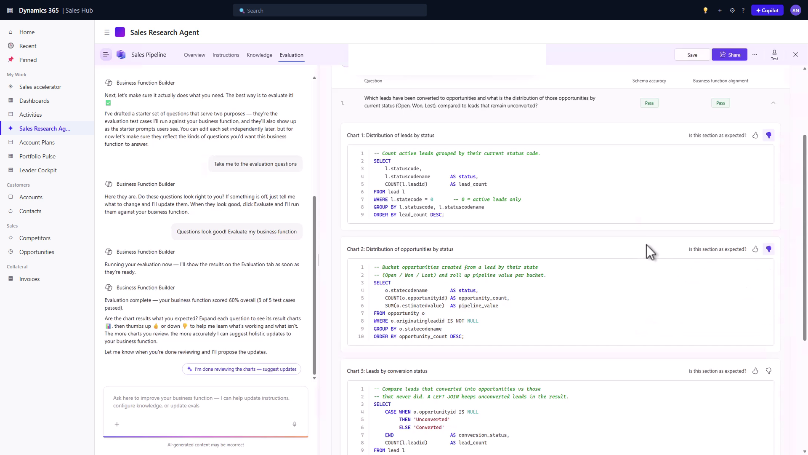Open Dashboards in left navigation
This screenshot has height=455, width=808.
[47, 101]
